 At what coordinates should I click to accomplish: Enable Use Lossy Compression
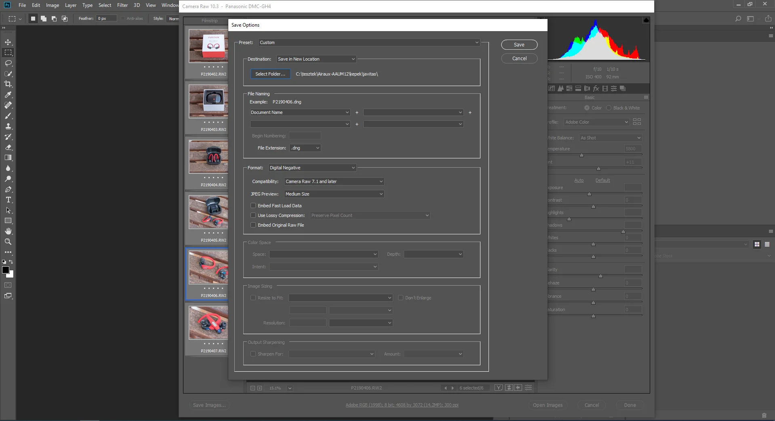[253, 215]
